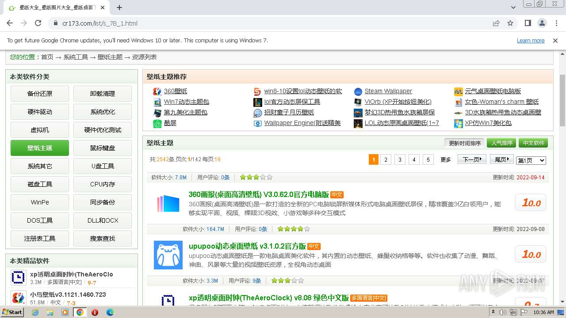566x318 pixels.
Task: Open Microsoft Edge from taskbar
Action: click(110, 312)
